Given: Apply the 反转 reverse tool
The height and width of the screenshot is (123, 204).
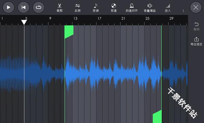Looking at the screenshot, I should [78, 8].
